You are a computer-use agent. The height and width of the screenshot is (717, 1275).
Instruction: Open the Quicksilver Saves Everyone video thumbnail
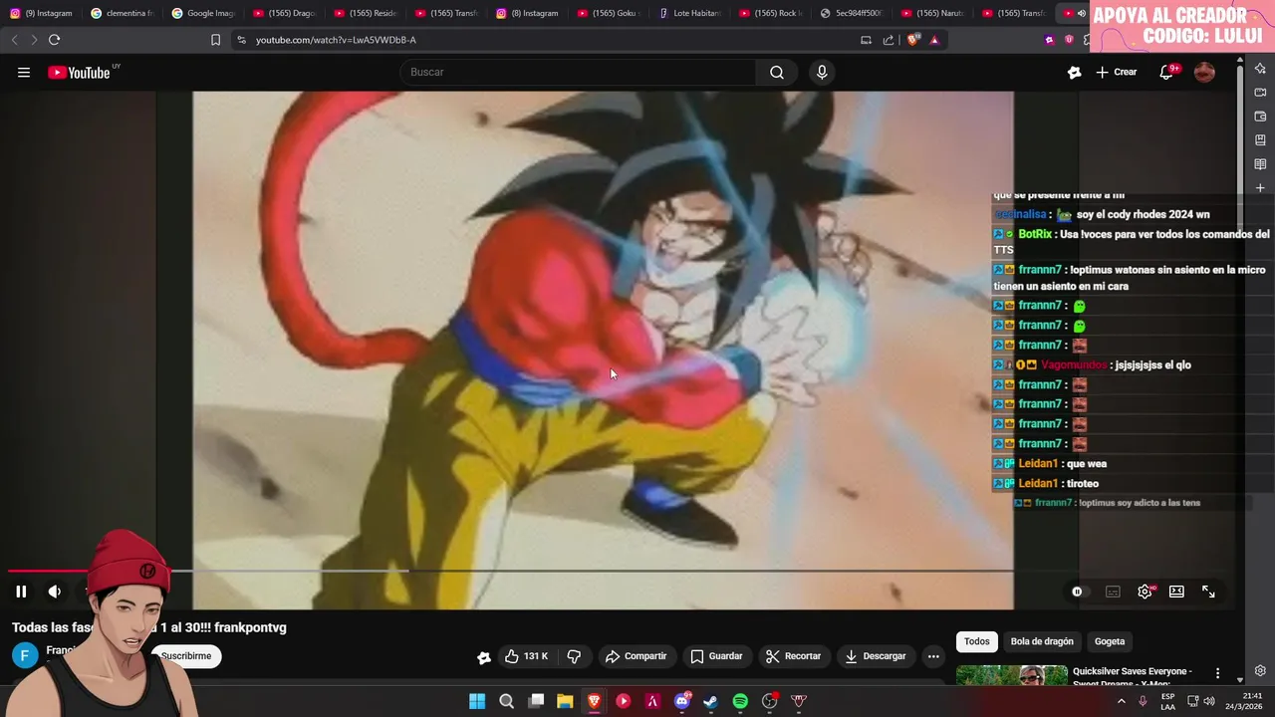tap(1012, 676)
